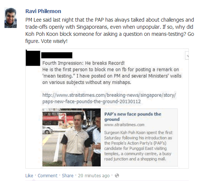
Task: Click the 'Surgeon Koh Poh Koon' article description
Action: pos(138,146)
